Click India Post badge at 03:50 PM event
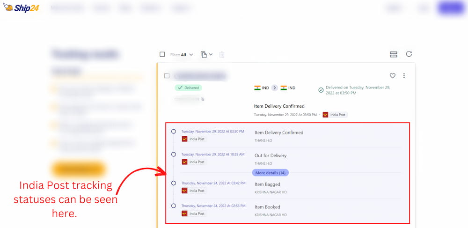 coord(194,139)
